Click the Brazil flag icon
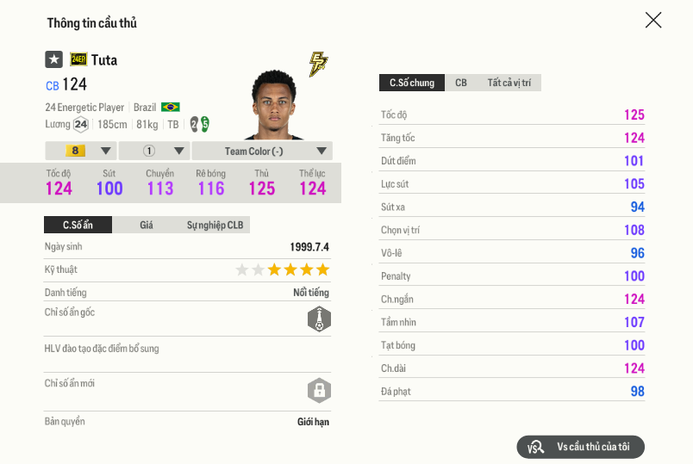 171,108
